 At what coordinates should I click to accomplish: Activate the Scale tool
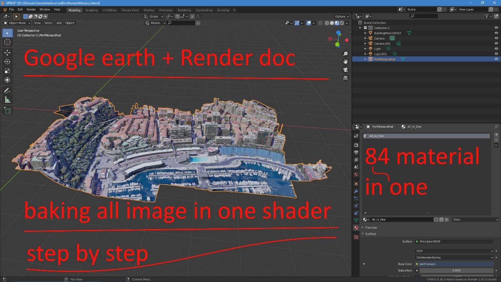pyautogui.click(x=7, y=71)
